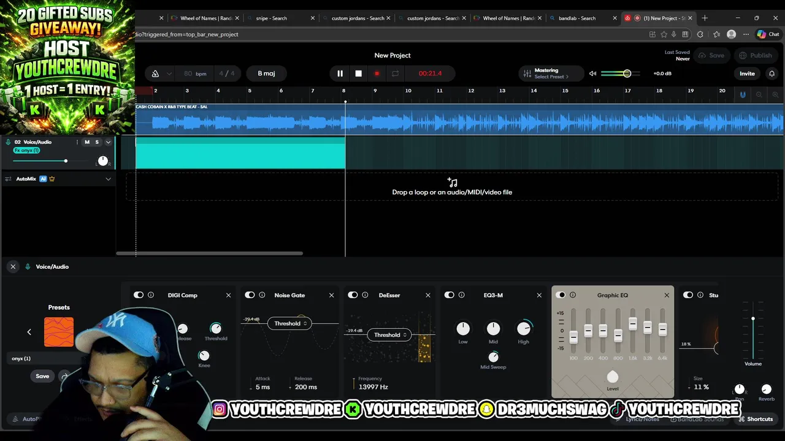The width and height of the screenshot is (785, 441).
Task: Toggle the Stu effect power switch
Action: coord(688,295)
